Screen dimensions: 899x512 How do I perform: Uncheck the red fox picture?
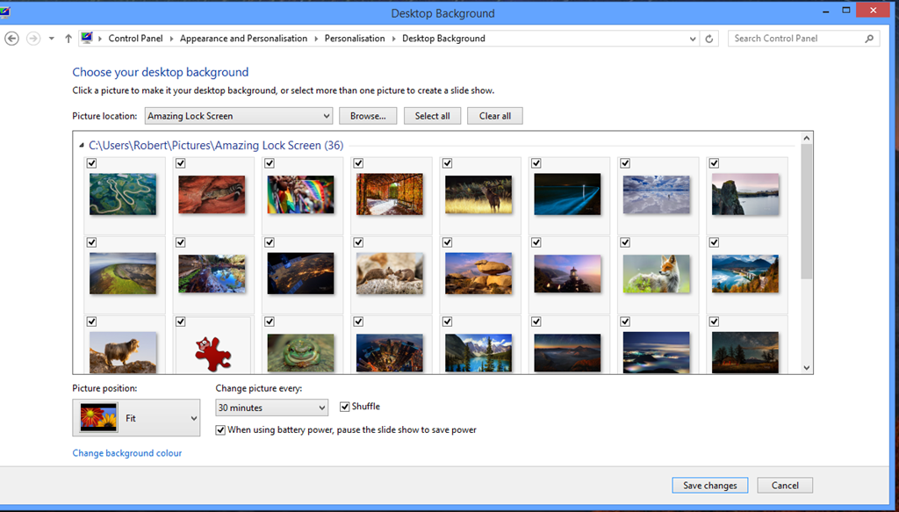[x=625, y=242]
